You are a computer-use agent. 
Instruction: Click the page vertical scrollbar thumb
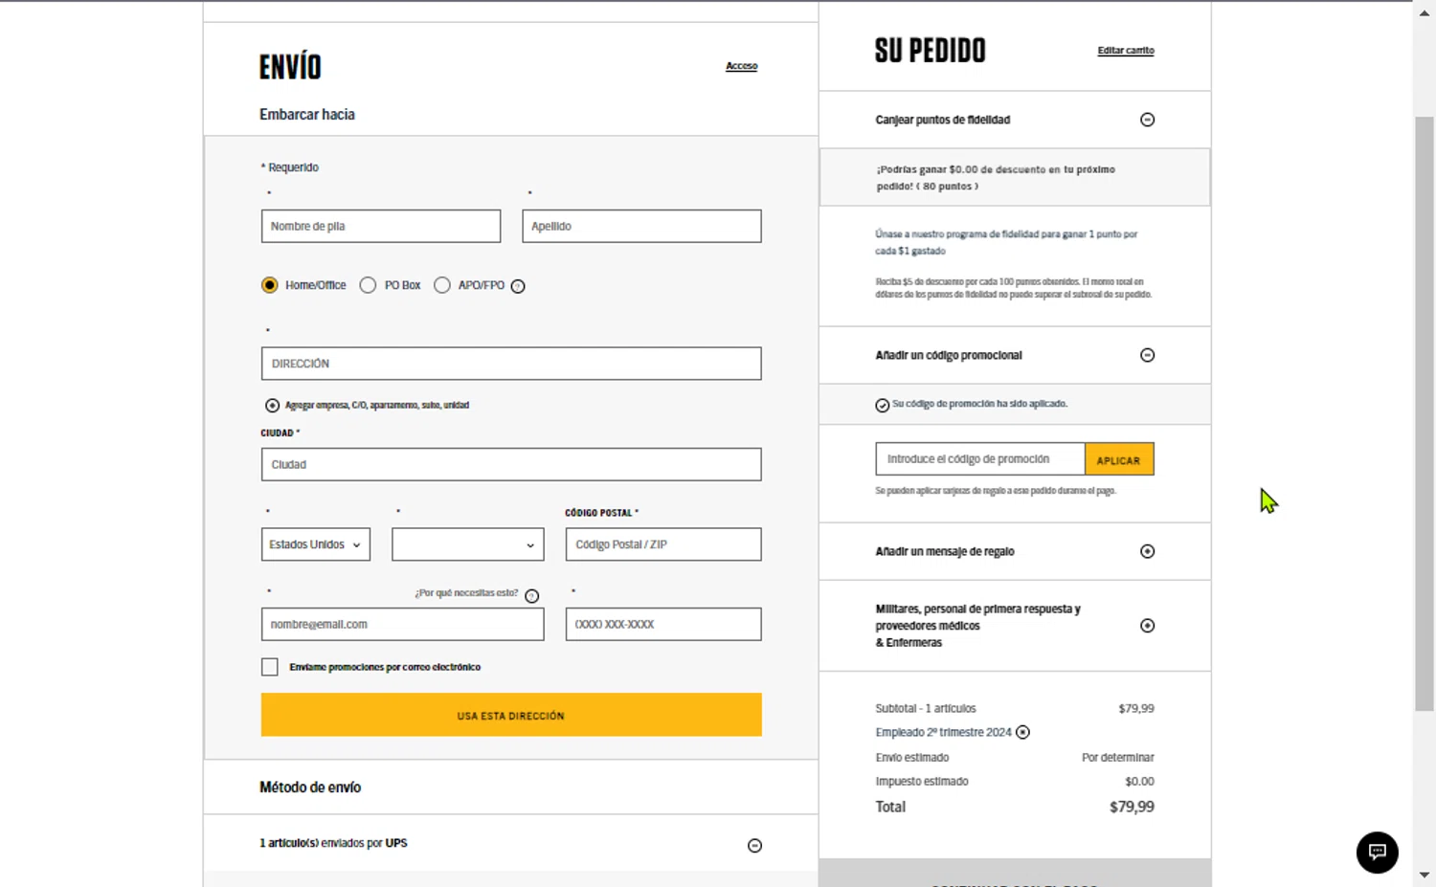tap(1425, 413)
